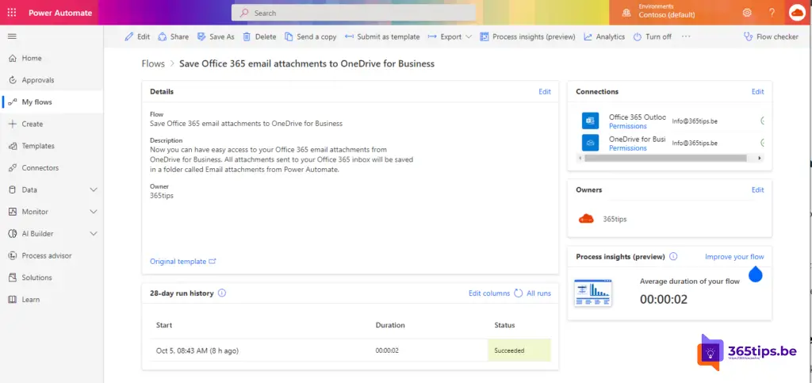
Task: Click the Connections scrollbar right arrow
Action: (x=760, y=158)
